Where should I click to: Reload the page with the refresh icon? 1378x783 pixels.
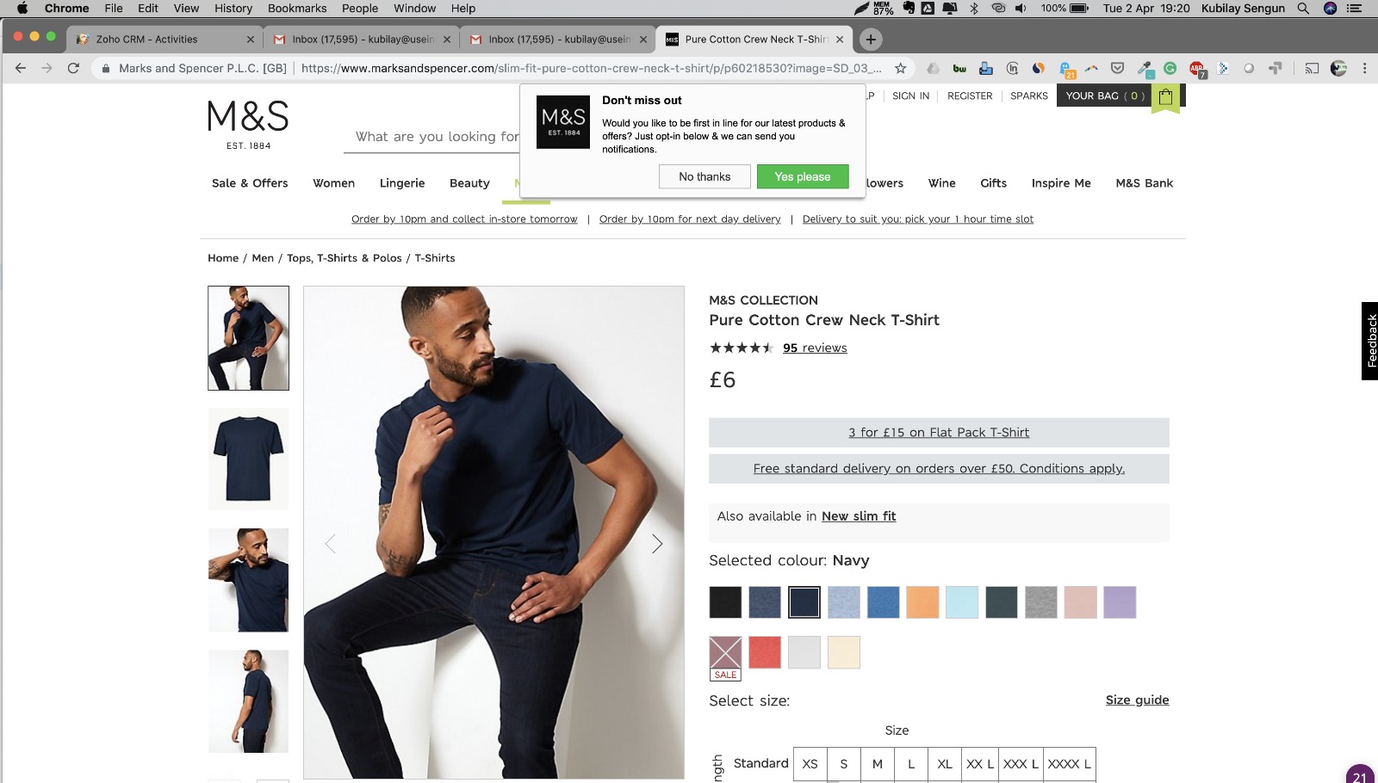click(x=74, y=68)
